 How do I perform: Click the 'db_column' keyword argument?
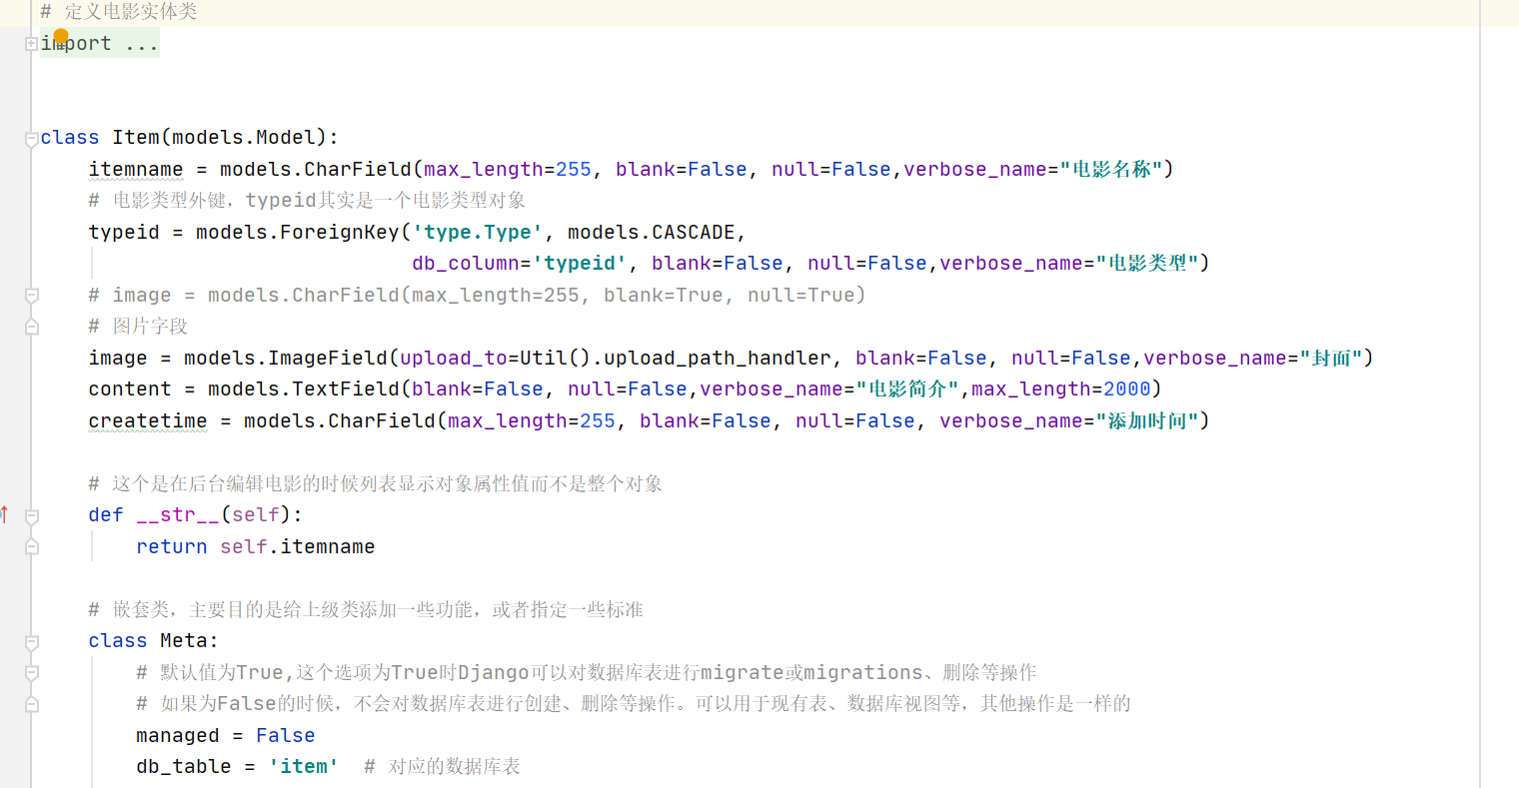click(466, 263)
